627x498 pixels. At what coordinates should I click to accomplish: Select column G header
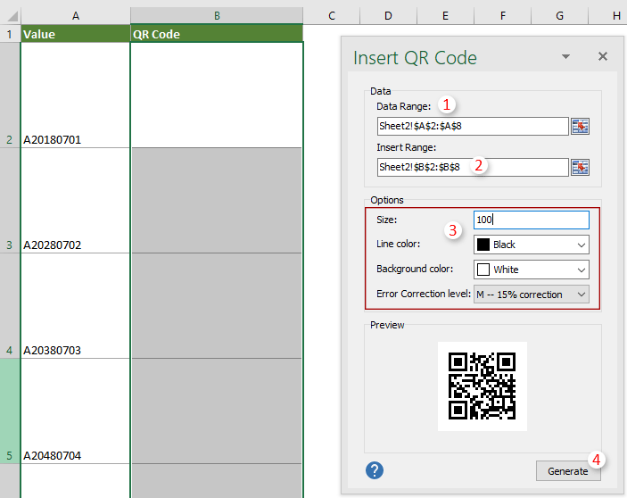(559, 16)
